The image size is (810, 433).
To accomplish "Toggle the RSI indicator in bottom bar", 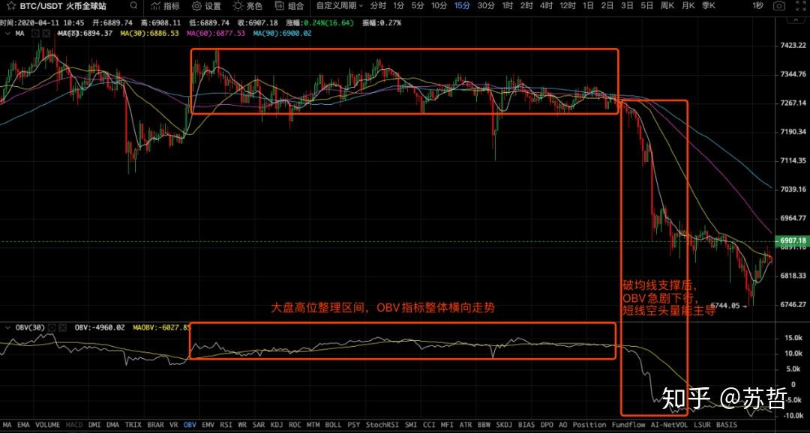I will pyautogui.click(x=226, y=425).
